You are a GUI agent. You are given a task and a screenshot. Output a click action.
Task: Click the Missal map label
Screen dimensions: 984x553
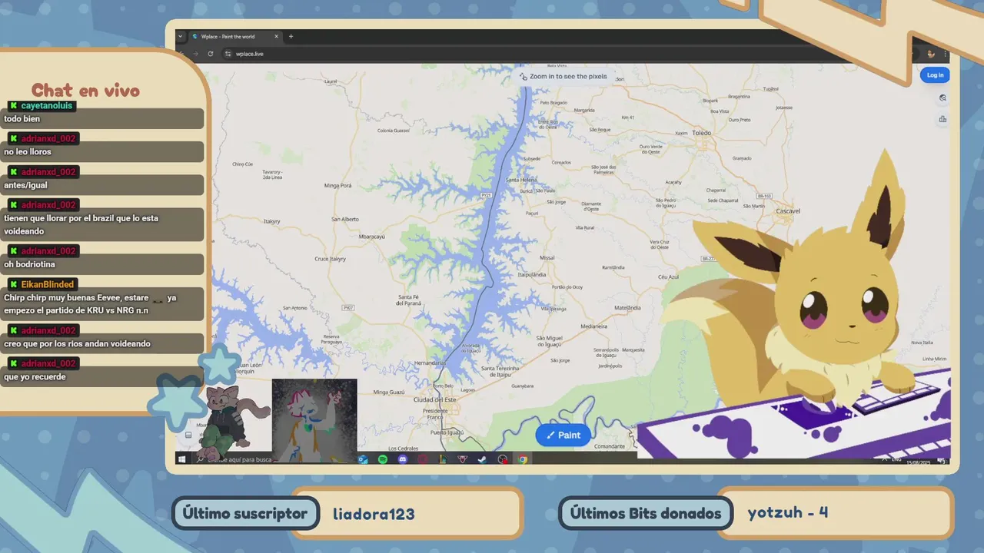(x=547, y=258)
